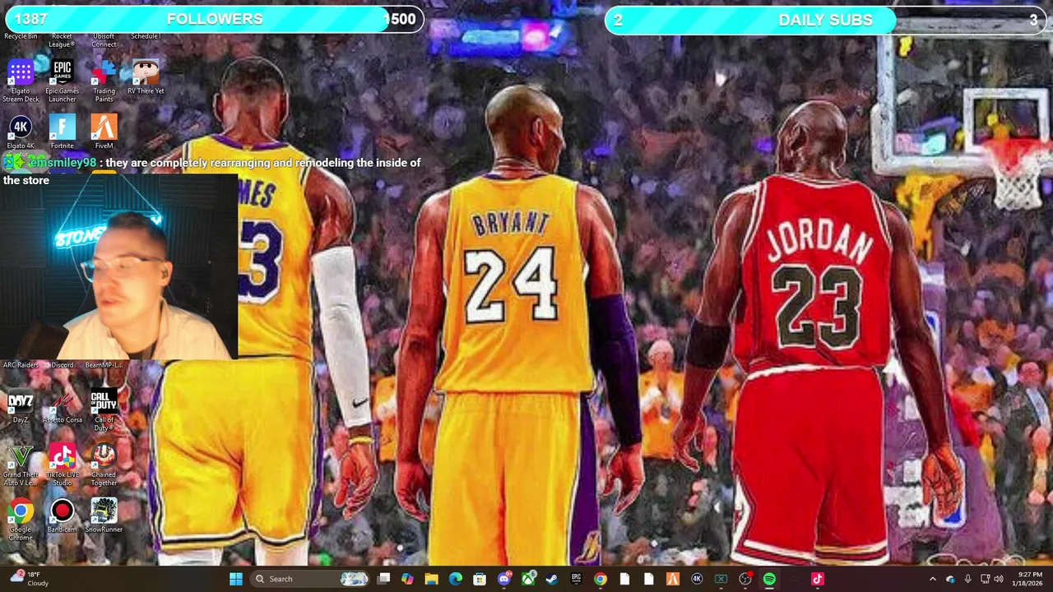Viewport: 1053px width, 592px height.
Task: Click the Recycle Bin icon label
Action: (21, 36)
